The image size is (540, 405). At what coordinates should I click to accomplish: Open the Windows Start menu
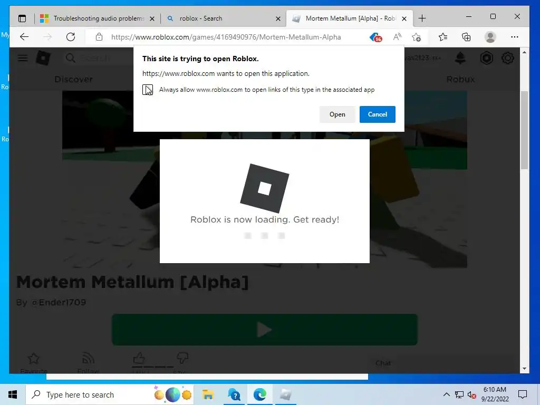click(13, 394)
